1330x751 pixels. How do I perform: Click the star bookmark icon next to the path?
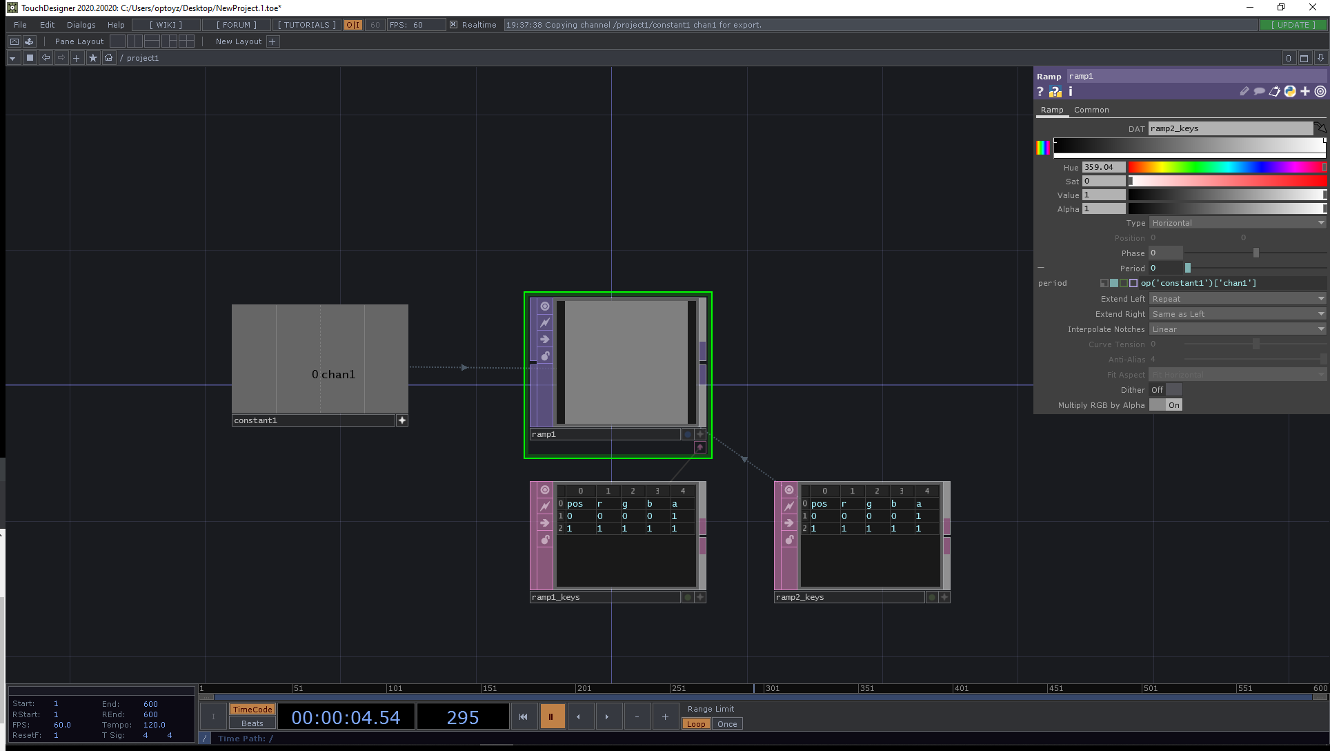tap(93, 57)
